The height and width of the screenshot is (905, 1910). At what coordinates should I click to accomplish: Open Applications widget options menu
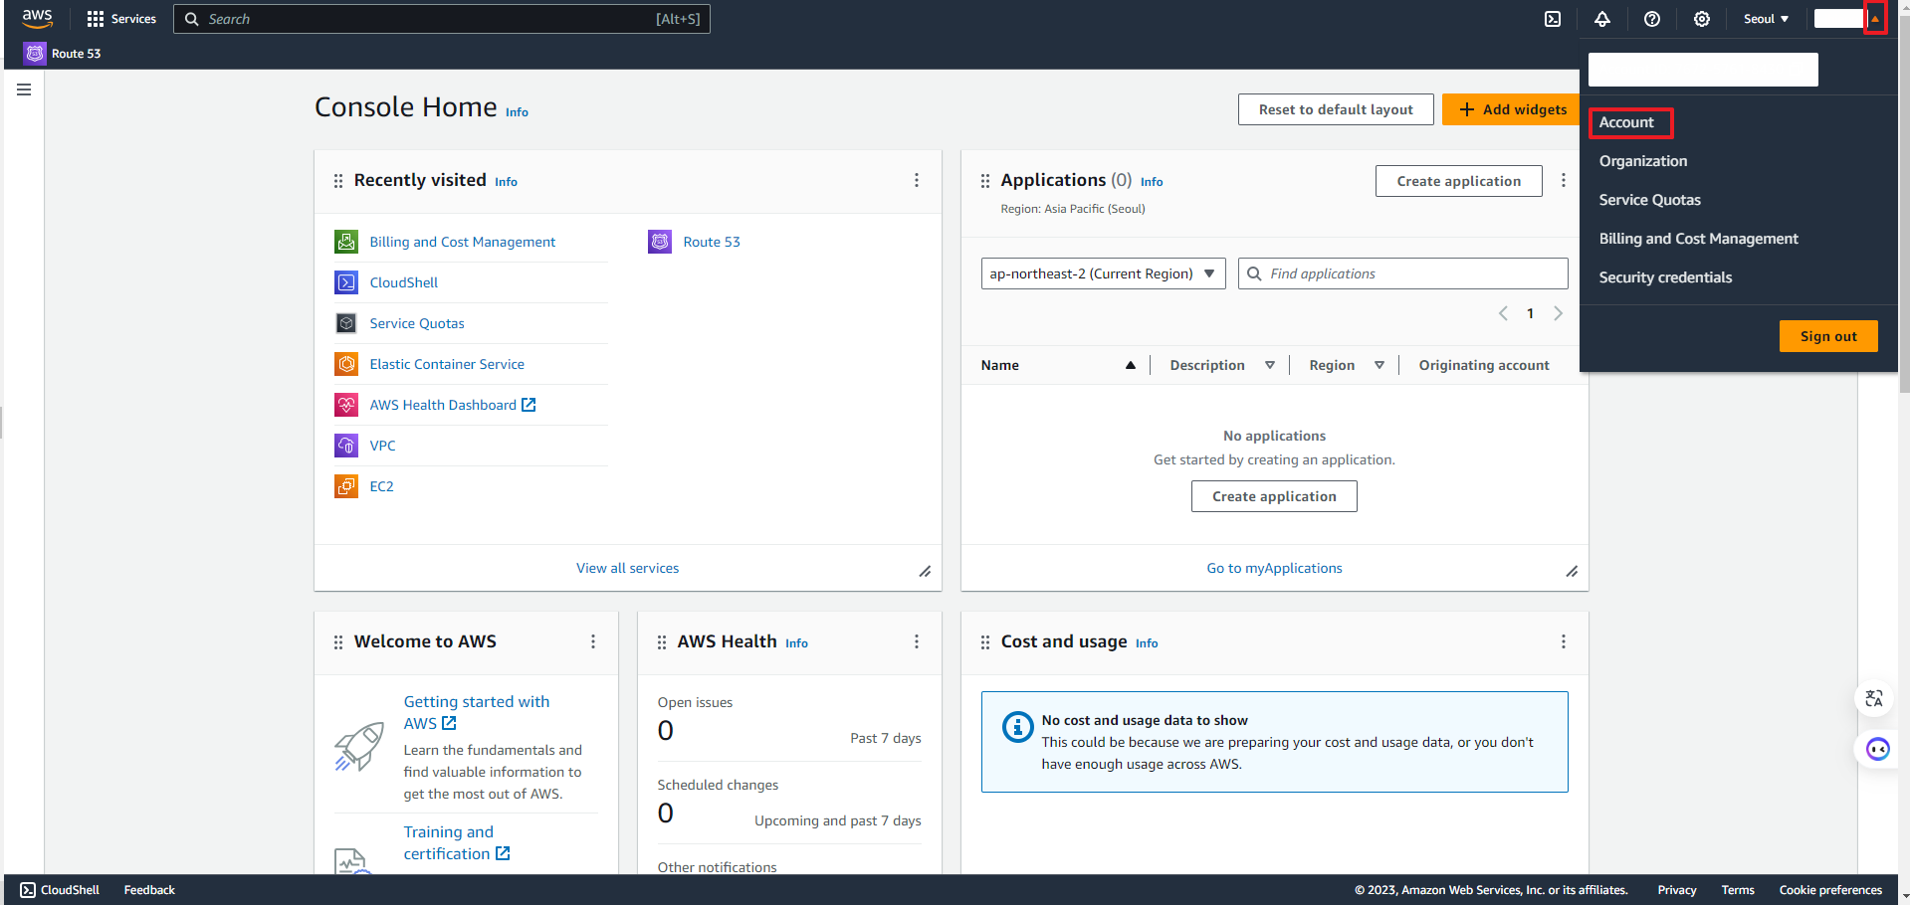[x=1564, y=180]
